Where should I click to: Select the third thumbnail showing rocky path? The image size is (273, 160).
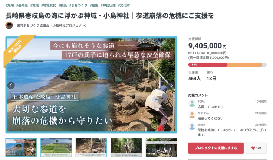(91, 148)
